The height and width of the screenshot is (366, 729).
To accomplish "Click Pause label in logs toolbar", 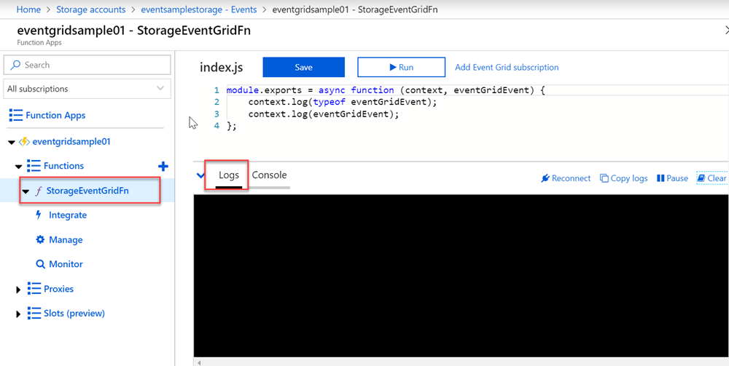I will (677, 178).
